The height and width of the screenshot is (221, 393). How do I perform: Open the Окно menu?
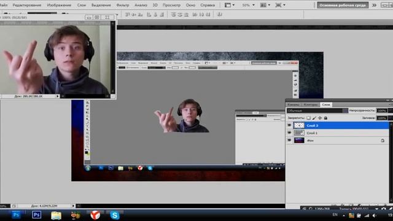(x=190, y=5)
